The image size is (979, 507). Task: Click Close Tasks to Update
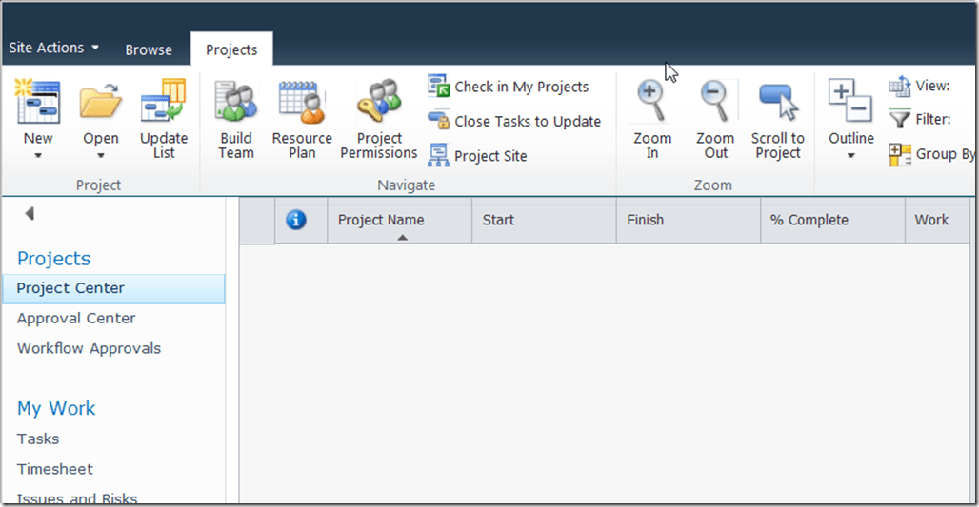tap(527, 121)
